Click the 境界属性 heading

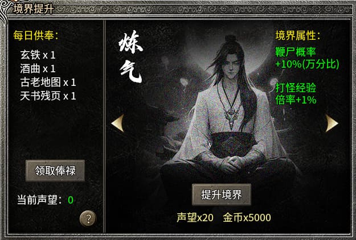298,36
